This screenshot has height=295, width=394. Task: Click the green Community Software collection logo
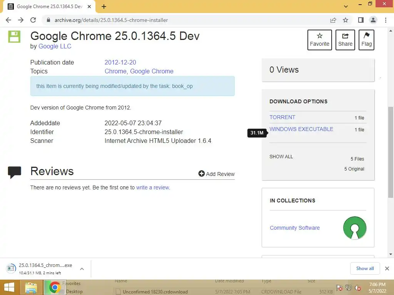tap(354, 228)
